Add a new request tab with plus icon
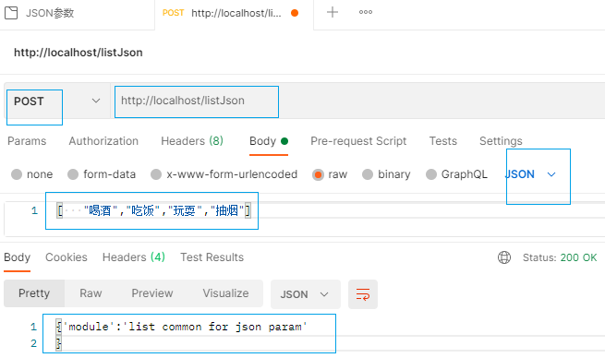The image size is (605, 358). 333,12
